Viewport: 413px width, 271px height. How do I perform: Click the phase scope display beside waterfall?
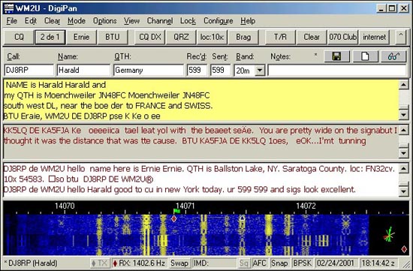(x=389, y=234)
